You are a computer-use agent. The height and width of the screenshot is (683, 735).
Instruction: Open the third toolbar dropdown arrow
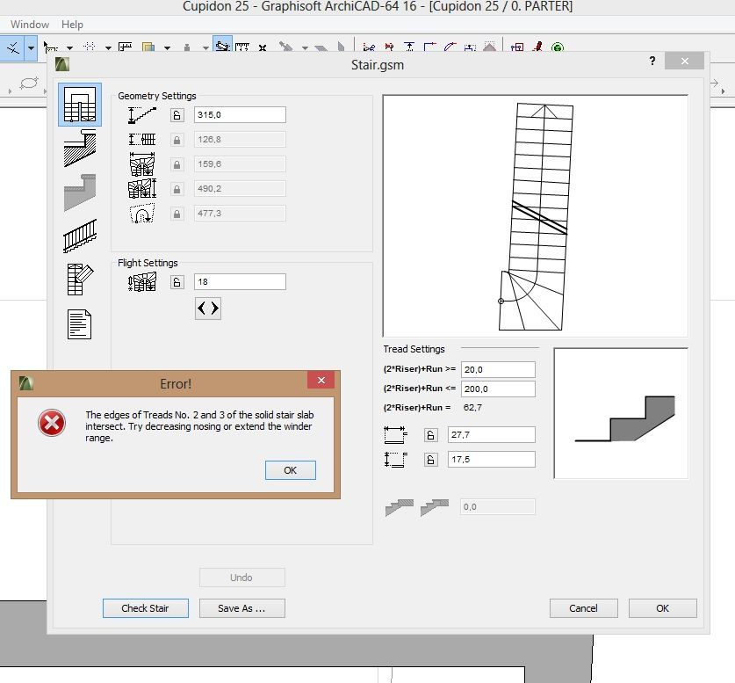108,47
